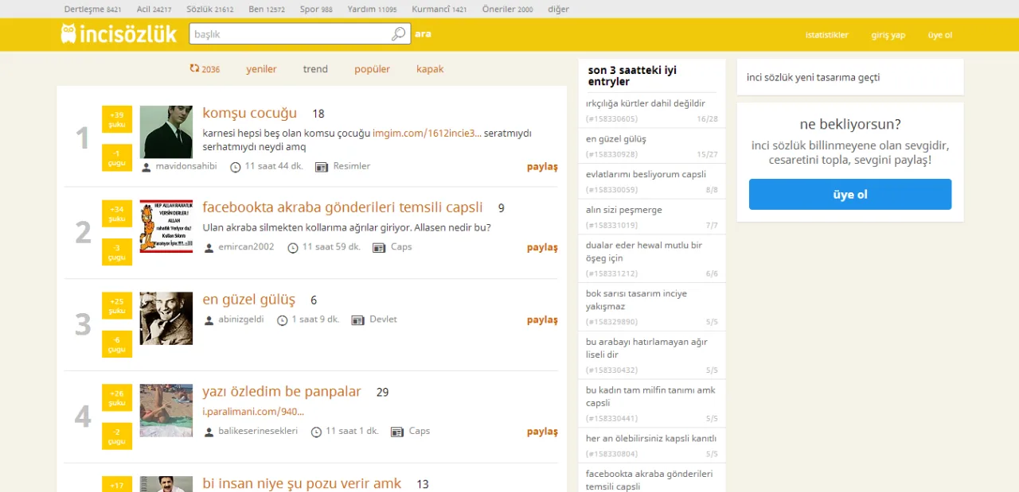1019x492 pixels.
Task: Open the i.paralimani.com link
Action: (x=253, y=412)
